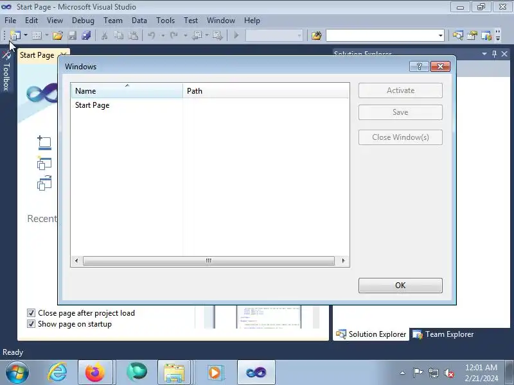Open the View menu
Screen dimensions: 514x385
tap(55, 21)
